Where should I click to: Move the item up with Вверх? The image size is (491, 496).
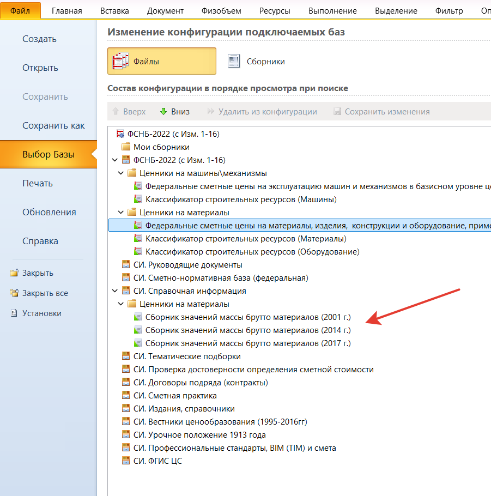129,111
